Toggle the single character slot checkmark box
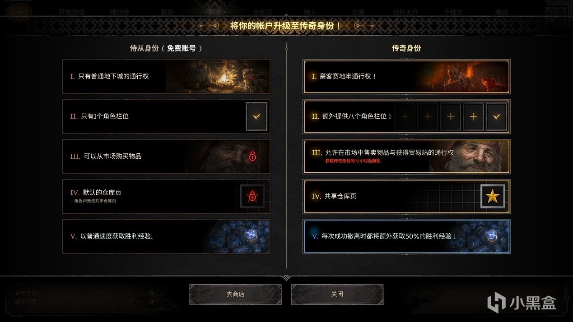 (x=256, y=116)
